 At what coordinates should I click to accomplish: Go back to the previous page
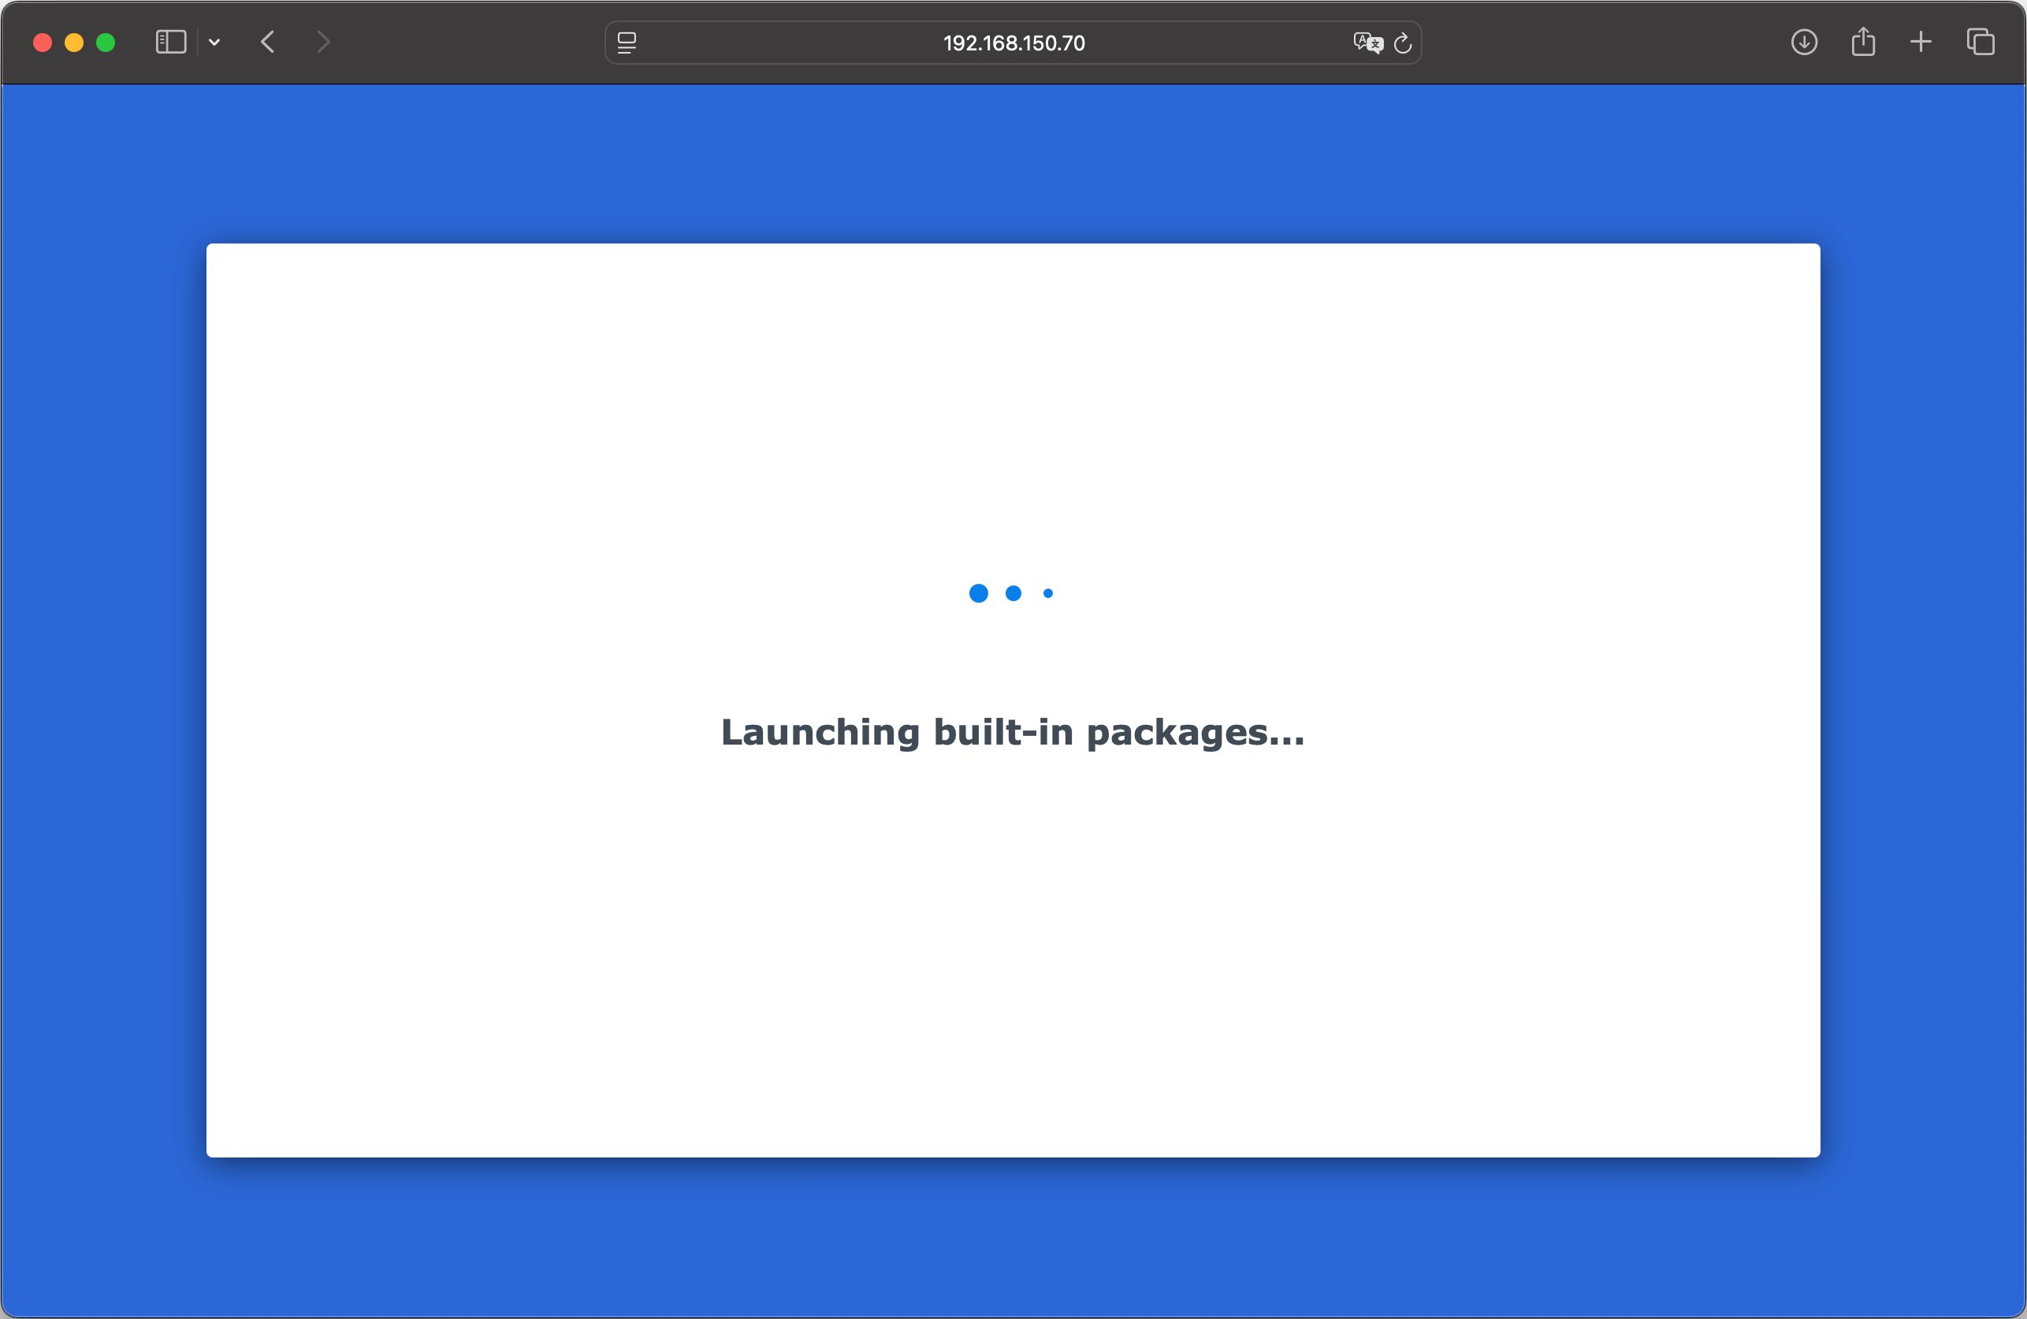pyautogui.click(x=267, y=42)
